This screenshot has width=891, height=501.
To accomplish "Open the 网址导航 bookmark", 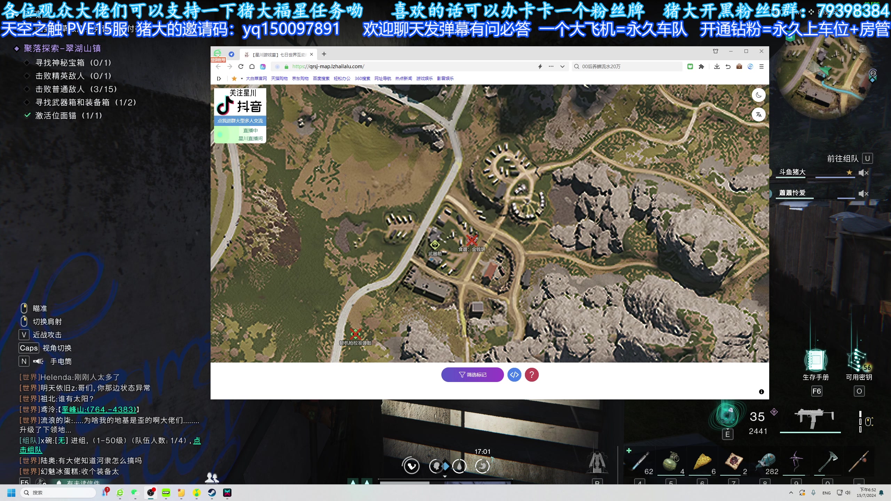I will coord(383,79).
